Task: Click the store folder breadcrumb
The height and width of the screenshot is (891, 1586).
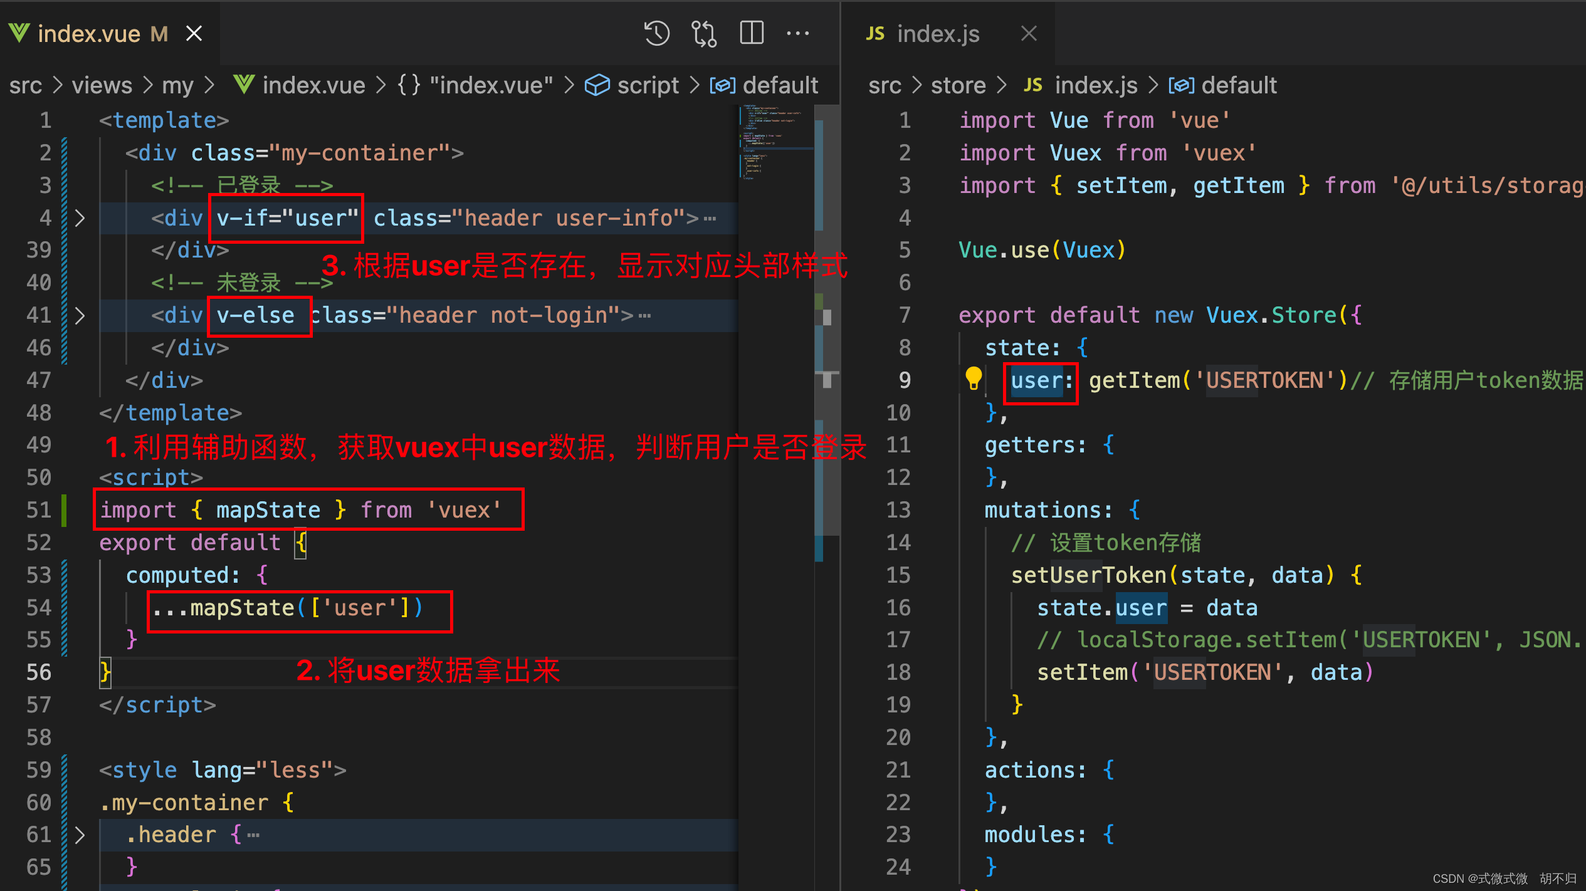Action: click(958, 85)
